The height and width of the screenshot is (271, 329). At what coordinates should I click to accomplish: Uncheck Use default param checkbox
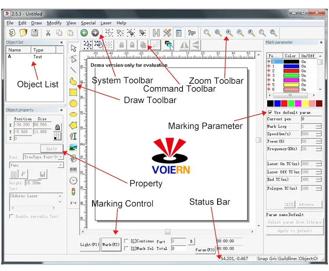(x=270, y=113)
